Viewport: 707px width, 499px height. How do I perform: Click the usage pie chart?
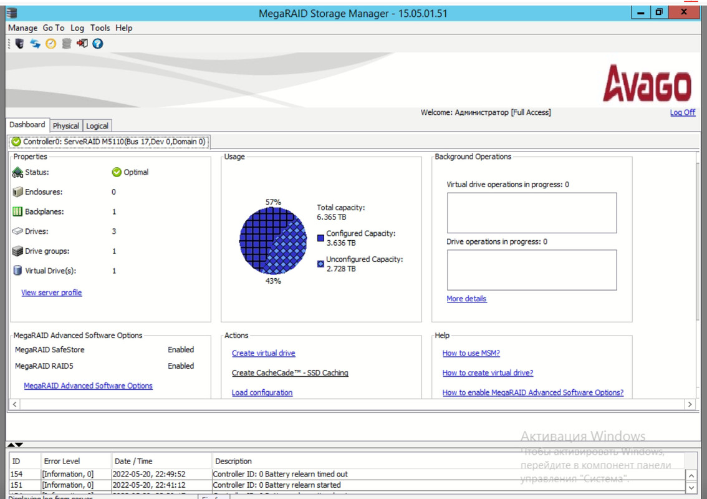(x=273, y=241)
